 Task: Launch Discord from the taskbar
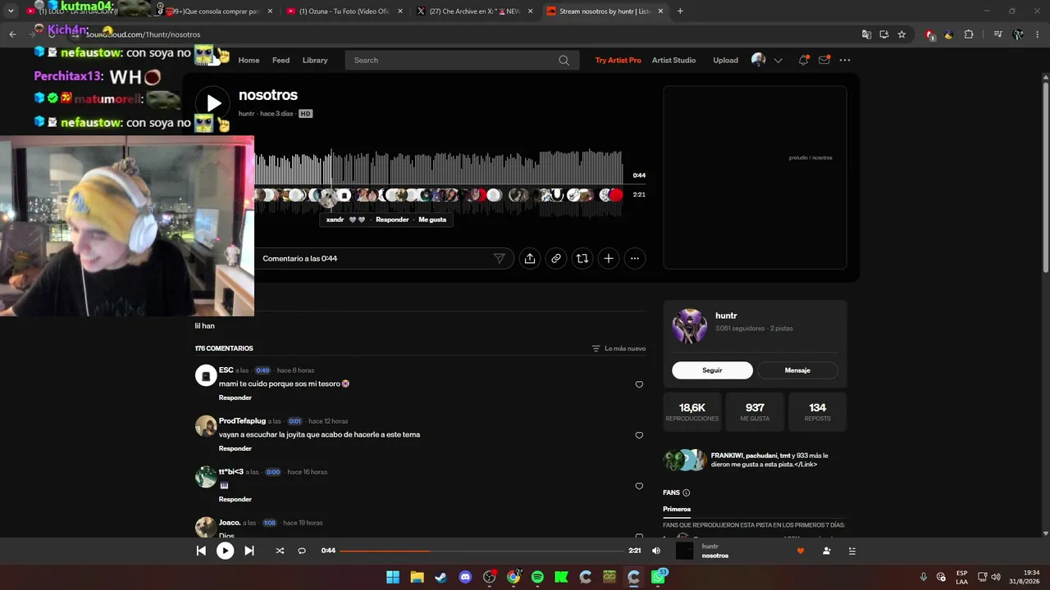465,577
